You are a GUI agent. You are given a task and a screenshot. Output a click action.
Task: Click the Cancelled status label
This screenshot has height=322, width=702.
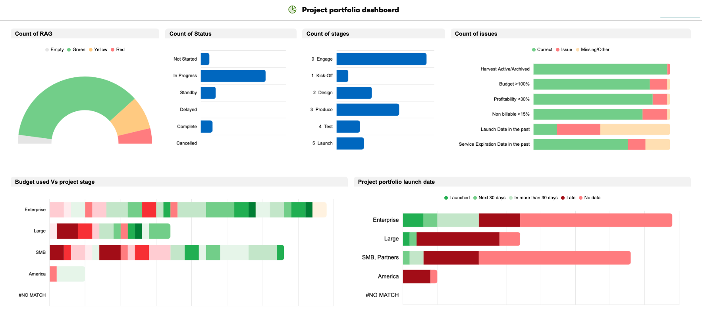pos(187,143)
